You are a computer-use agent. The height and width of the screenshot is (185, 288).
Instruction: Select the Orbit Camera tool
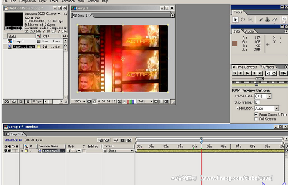point(250,20)
